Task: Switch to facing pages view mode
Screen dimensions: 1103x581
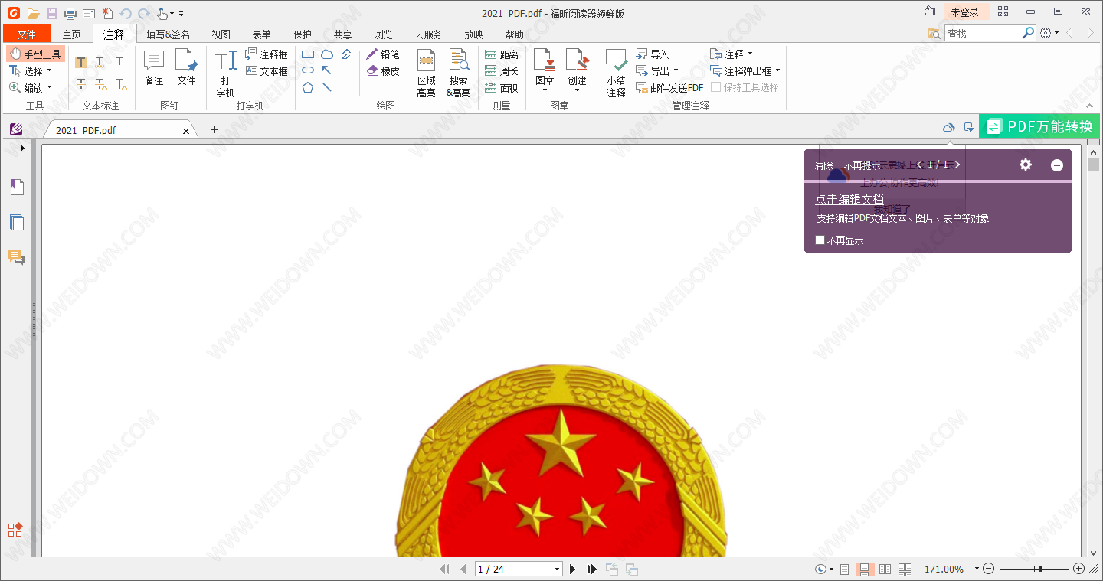Action: [885, 569]
